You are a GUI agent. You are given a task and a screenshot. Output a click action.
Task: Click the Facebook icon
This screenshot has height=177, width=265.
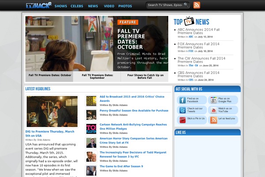coord(182,100)
